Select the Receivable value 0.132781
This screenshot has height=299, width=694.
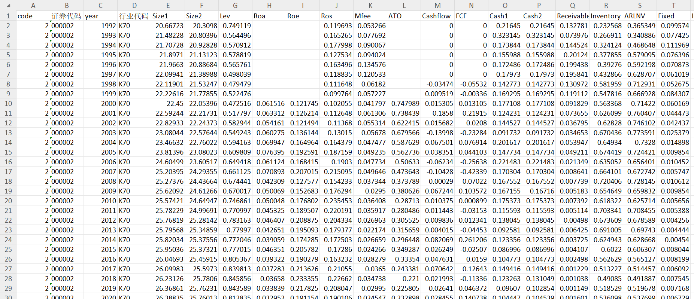pyautogui.click(x=573, y=26)
